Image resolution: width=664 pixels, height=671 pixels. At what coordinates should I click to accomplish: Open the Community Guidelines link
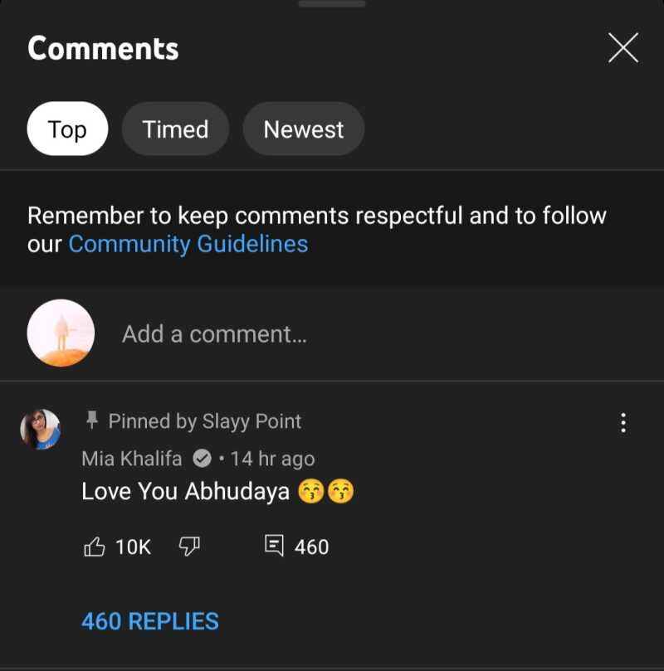click(x=188, y=244)
